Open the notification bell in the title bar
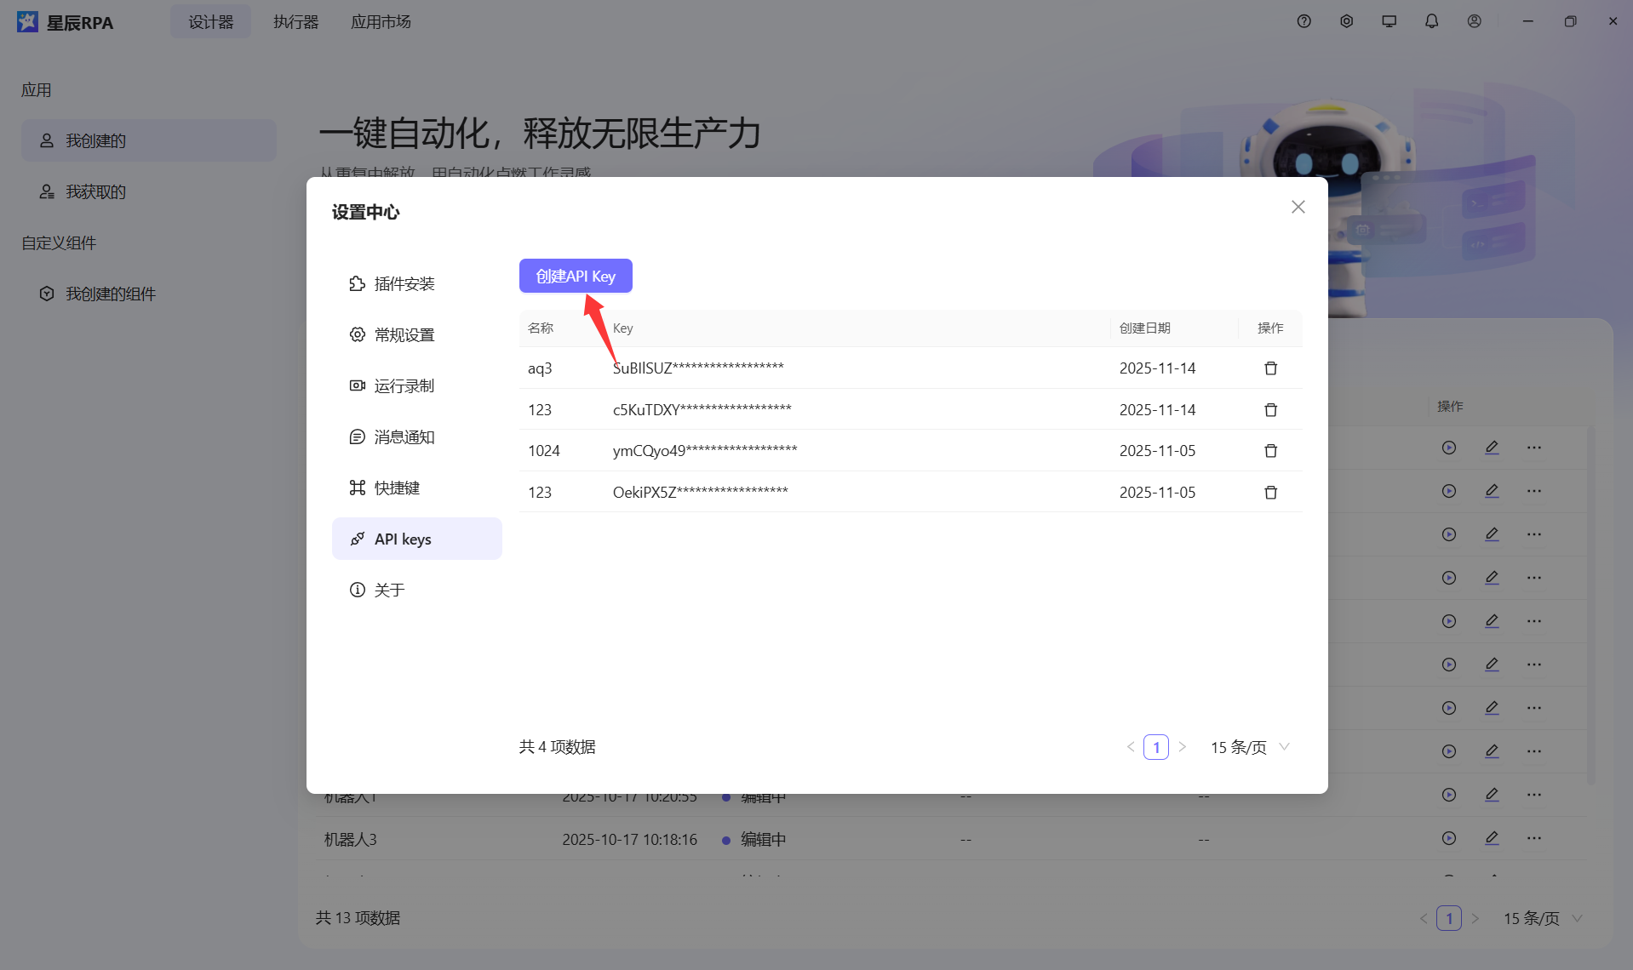1633x970 pixels. tap(1431, 21)
